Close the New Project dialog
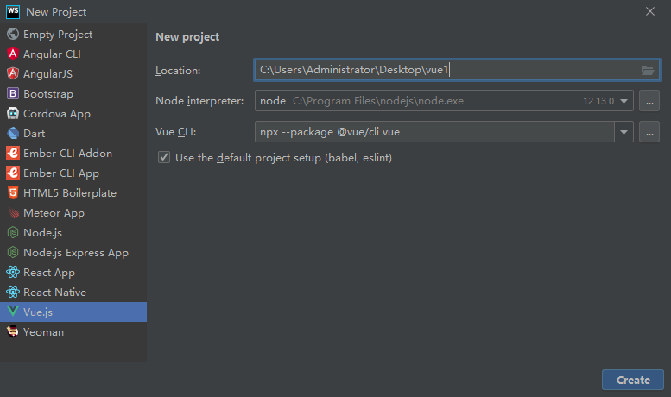The image size is (671, 397). click(x=650, y=11)
